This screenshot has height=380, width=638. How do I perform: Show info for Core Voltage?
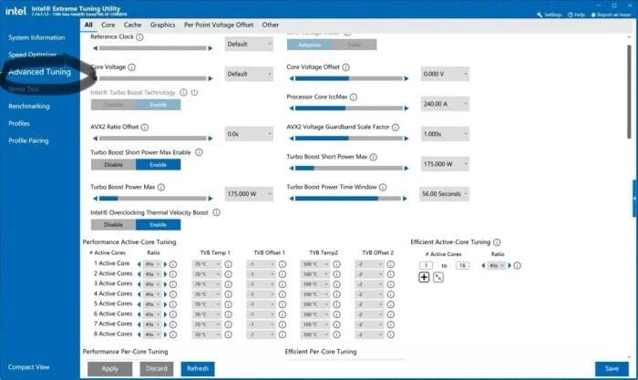[x=131, y=67]
